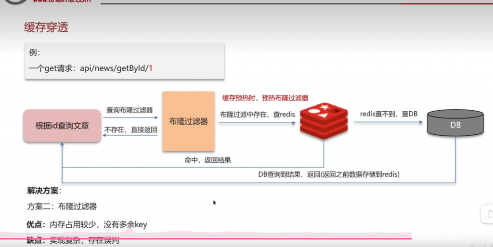Click the red Redis logo icon
493x247 pixels.
coord(324,121)
